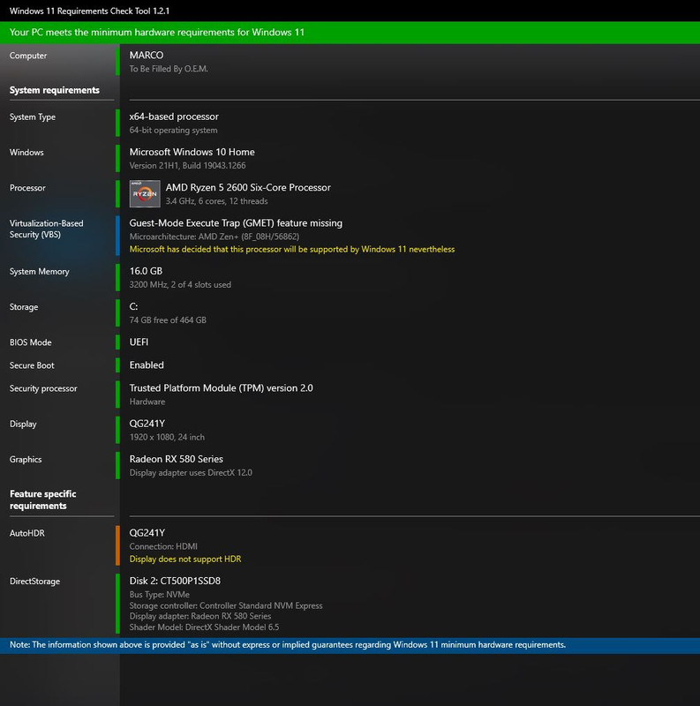This screenshot has width=700, height=706.
Task: Select '3200 MHz, 2 of 4 slots used'
Action: pyautogui.click(x=180, y=284)
